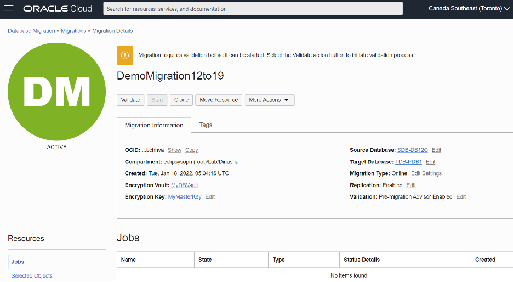Click the ACTIVE status label
513x282 pixels.
click(56, 148)
